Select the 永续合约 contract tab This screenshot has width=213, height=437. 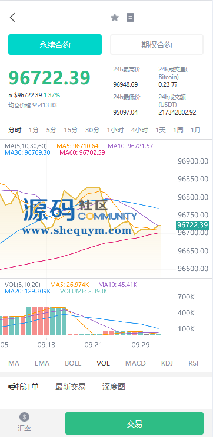(55, 45)
